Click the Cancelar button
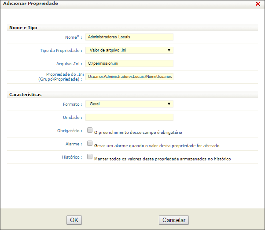The image size is (265, 230). (174, 220)
